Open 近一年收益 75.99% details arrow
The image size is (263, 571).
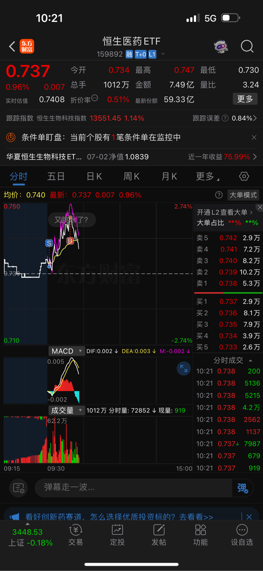click(255, 157)
